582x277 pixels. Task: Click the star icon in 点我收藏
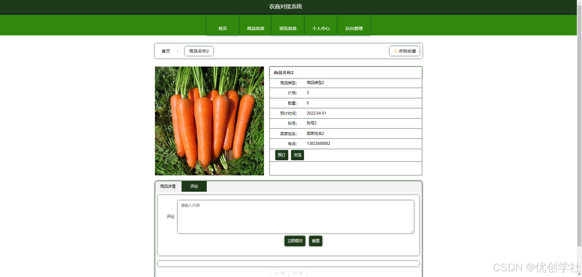(x=395, y=51)
